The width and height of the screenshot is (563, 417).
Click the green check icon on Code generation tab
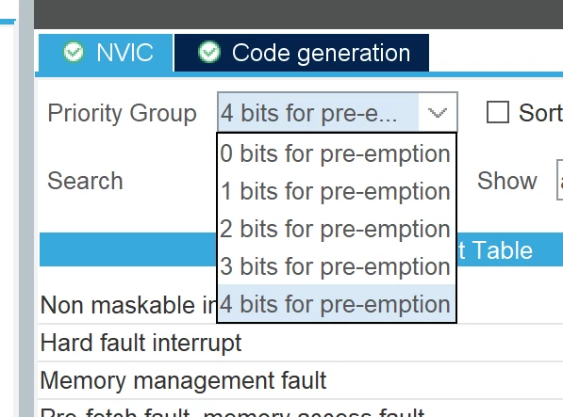(209, 53)
